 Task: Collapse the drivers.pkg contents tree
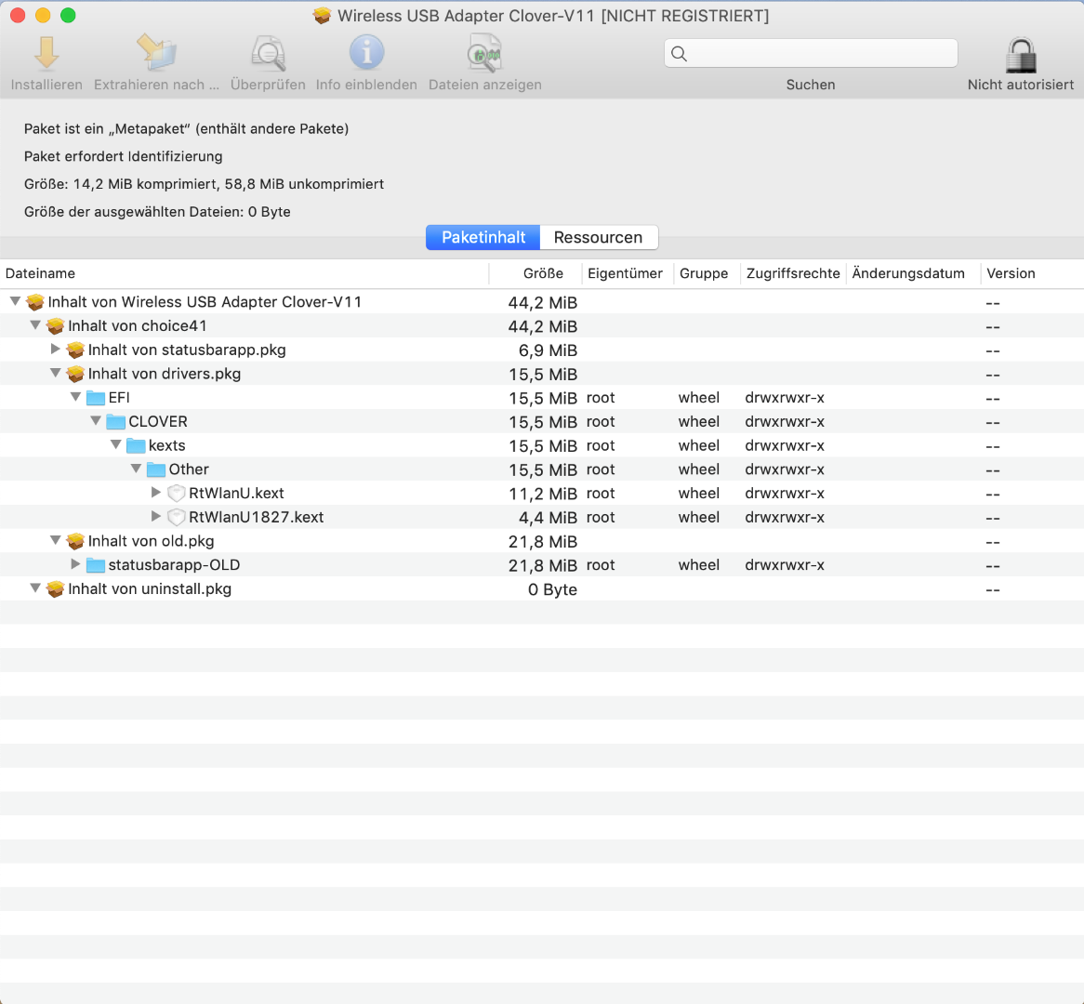[x=56, y=374]
